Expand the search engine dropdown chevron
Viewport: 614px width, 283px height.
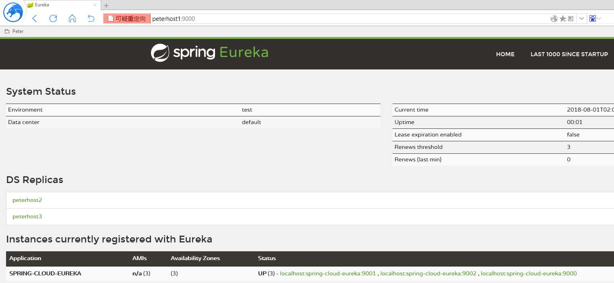pos(600,18)
